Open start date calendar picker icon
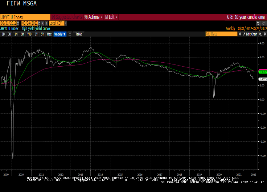 (x=19, y=22)
